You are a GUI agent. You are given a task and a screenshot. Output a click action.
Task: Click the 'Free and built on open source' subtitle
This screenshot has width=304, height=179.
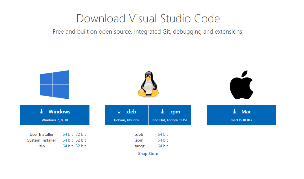click(x=148, y=32)
